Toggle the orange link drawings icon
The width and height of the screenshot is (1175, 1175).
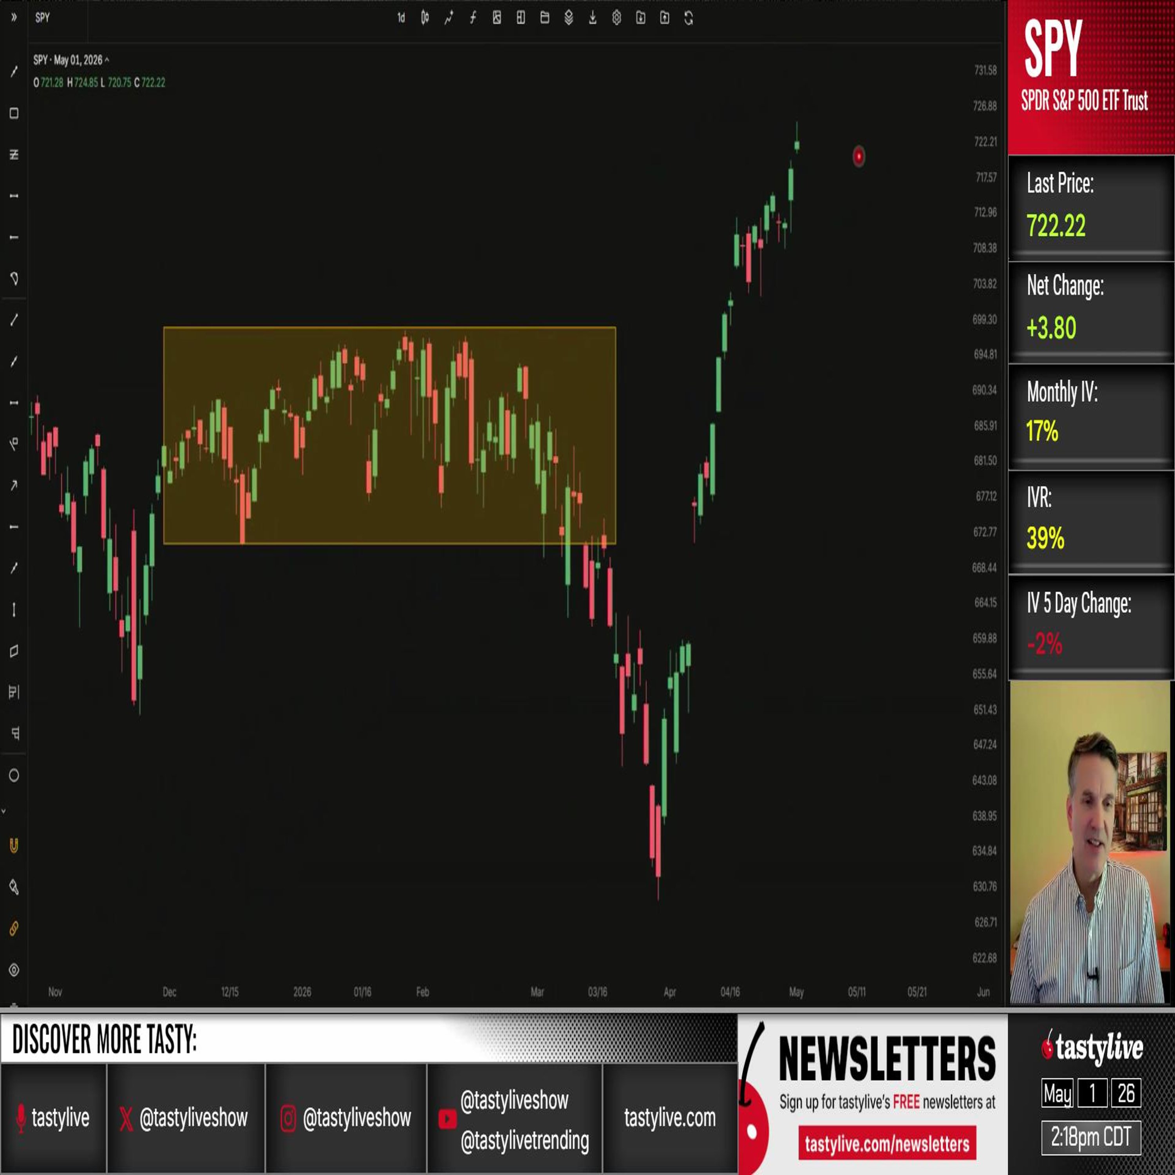coord(14,929)
